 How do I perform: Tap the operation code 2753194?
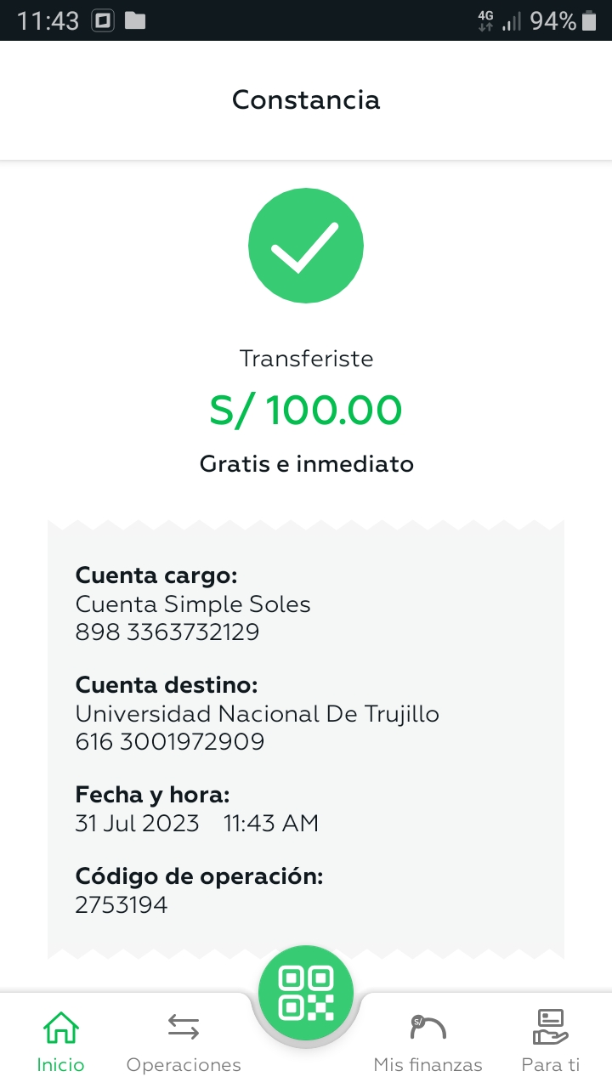coord(122,904)
